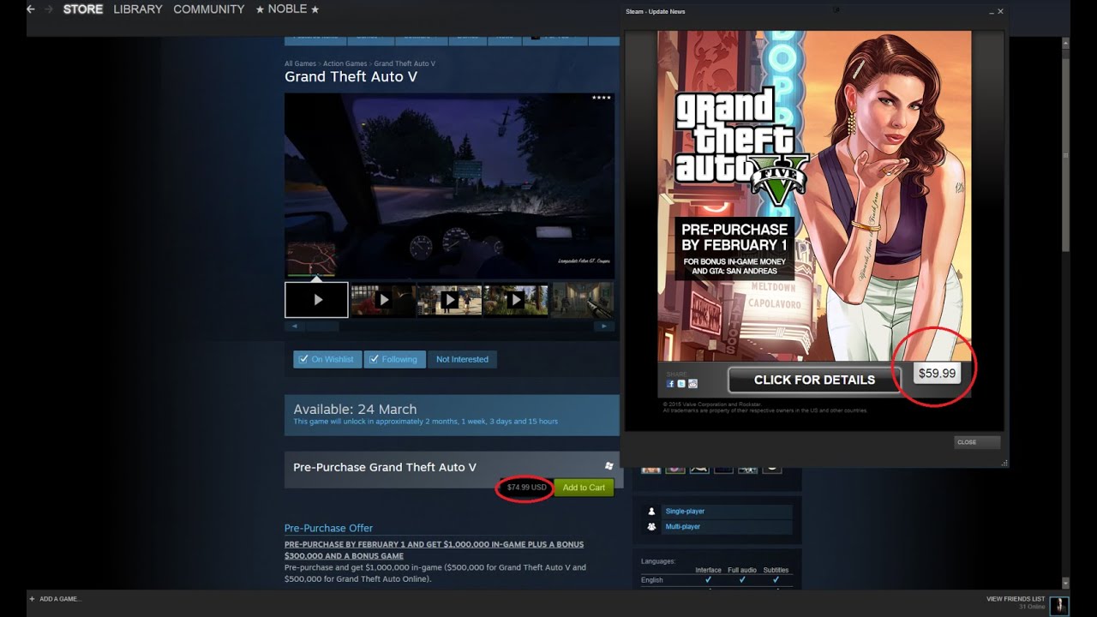Click CLICK FOR DETAILS in Update News

pyautogui.click(x=814, y=380)
